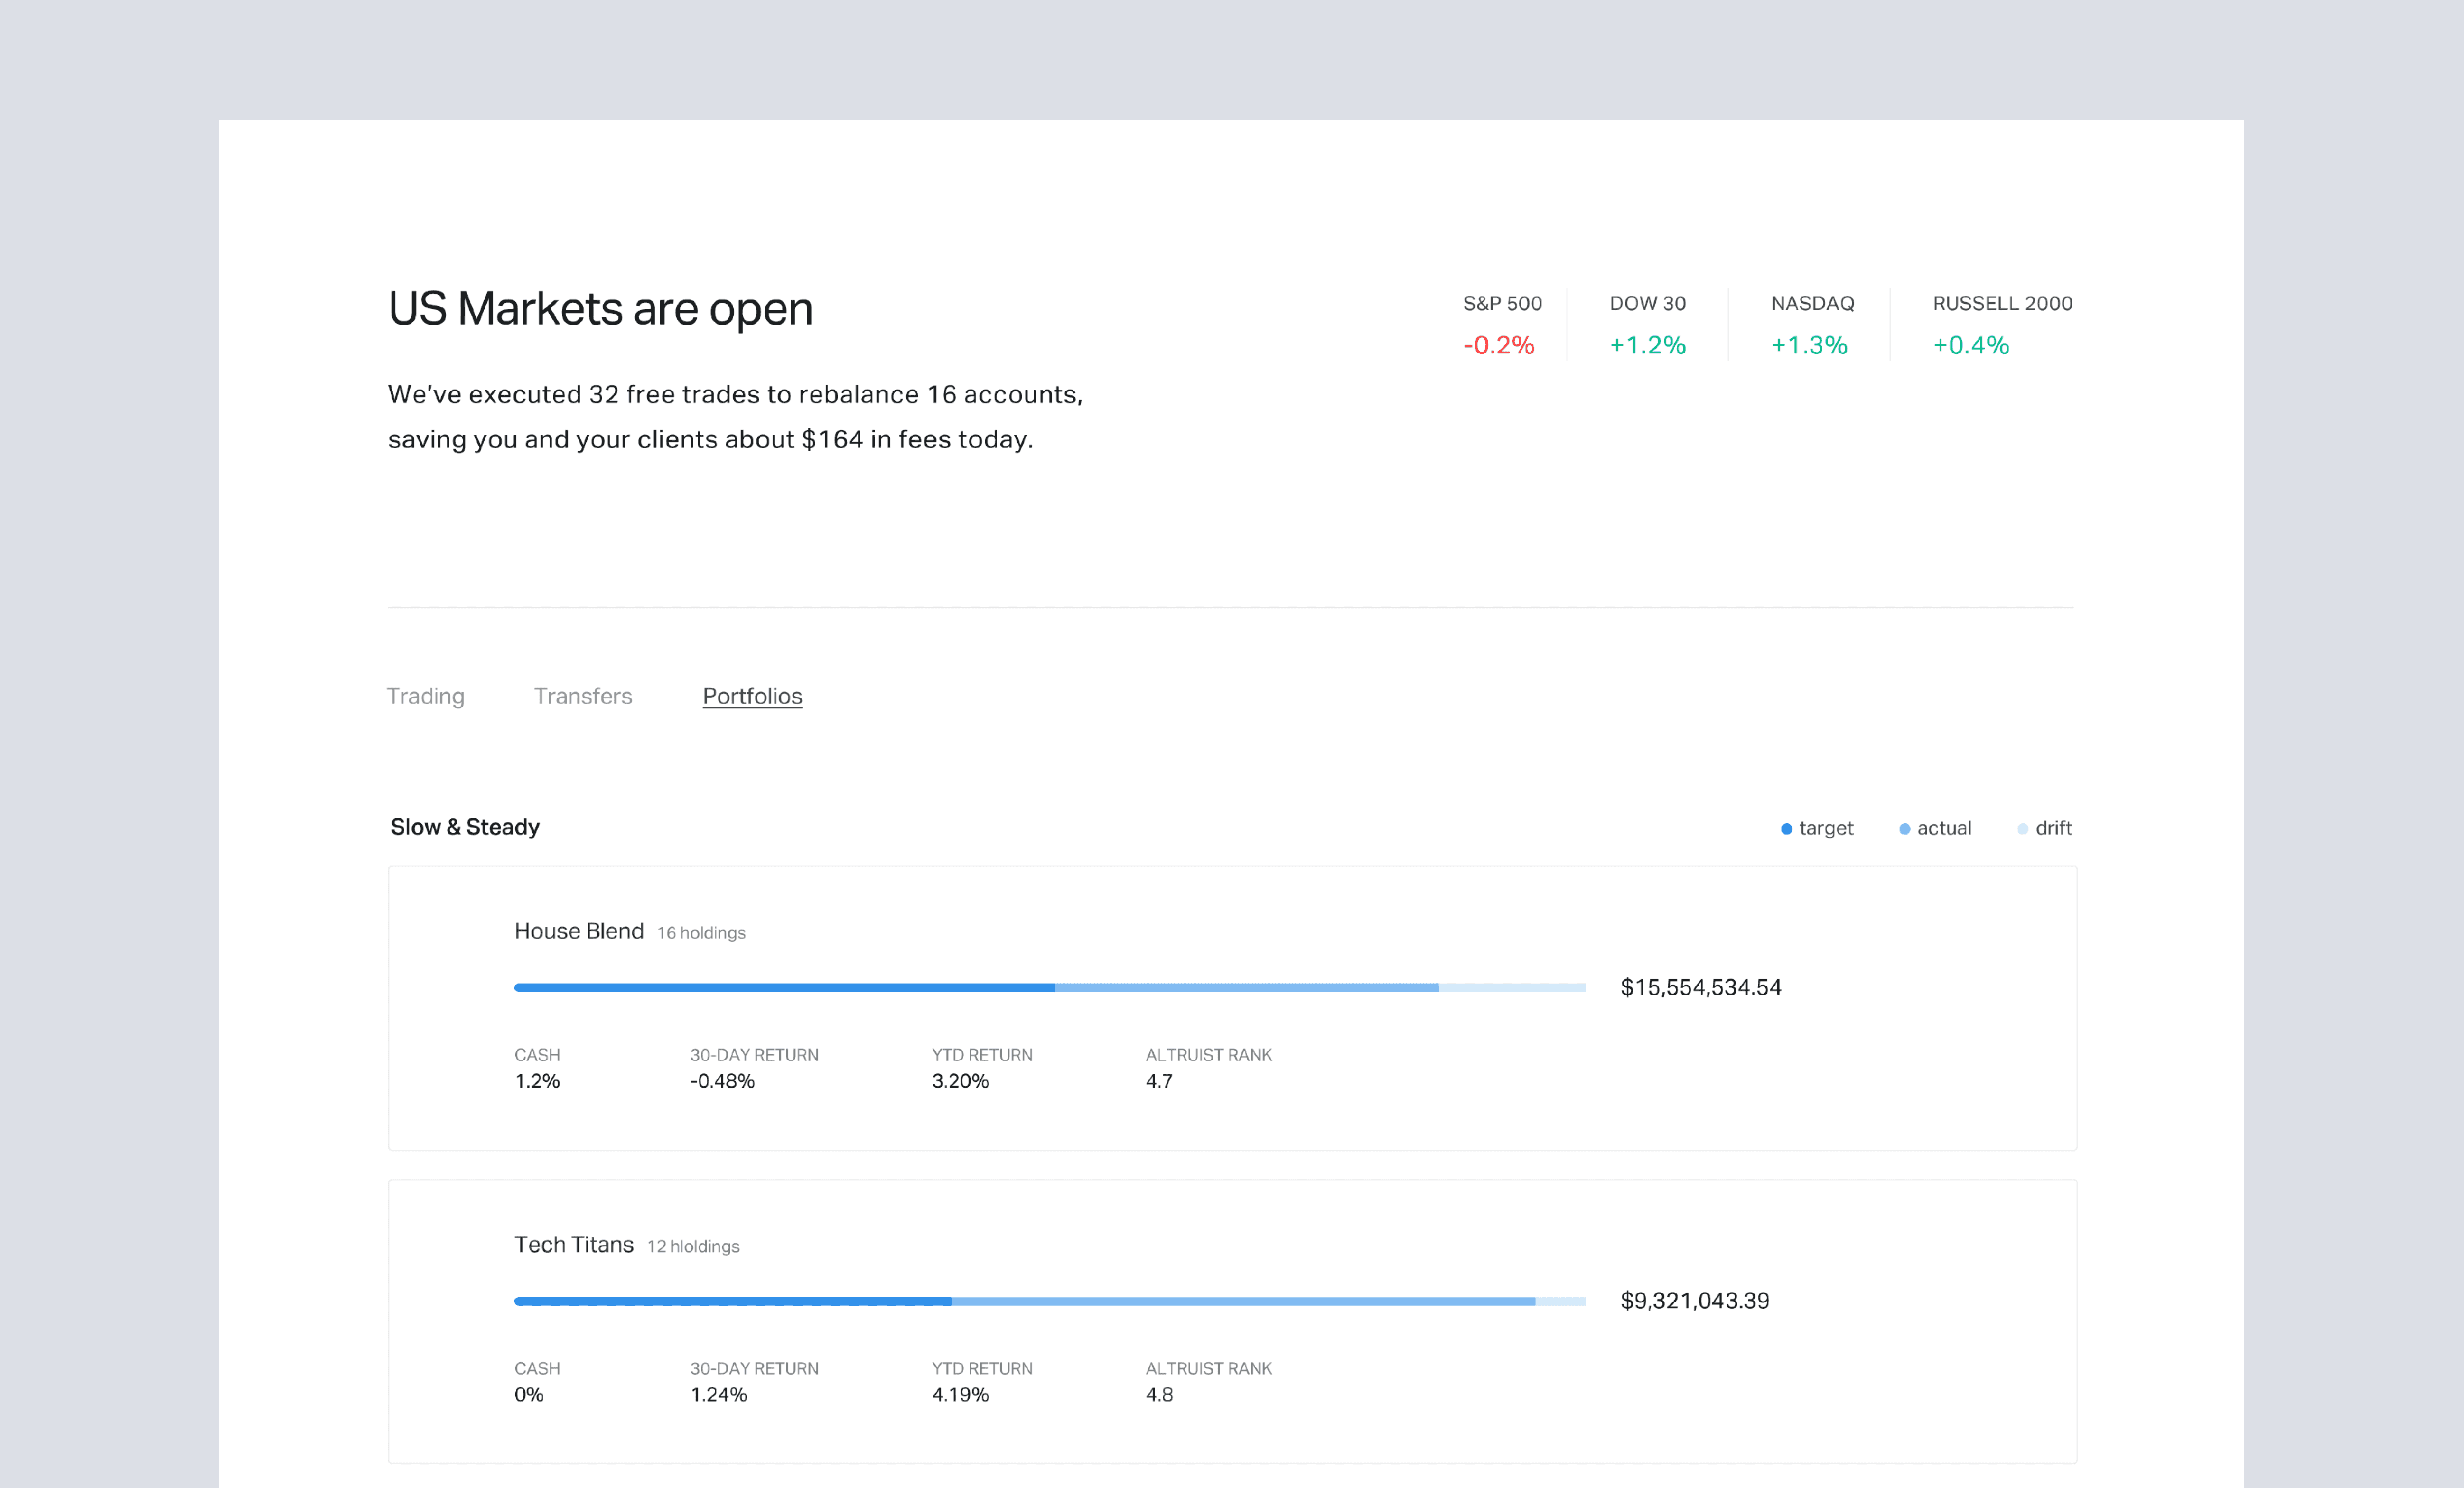Select the Portfolios tab
2464x1488 pixels.
click(752, 696)
